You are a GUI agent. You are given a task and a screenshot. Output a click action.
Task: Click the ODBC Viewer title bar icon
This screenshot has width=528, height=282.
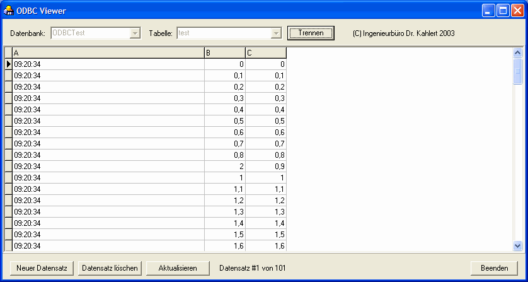(x=9, y=11)
